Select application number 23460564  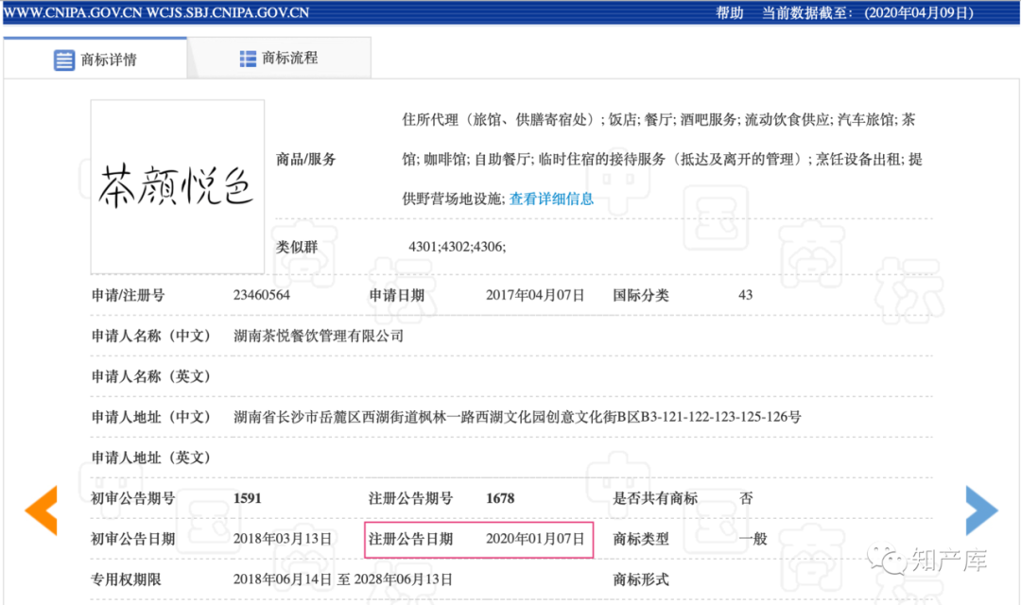261,295
